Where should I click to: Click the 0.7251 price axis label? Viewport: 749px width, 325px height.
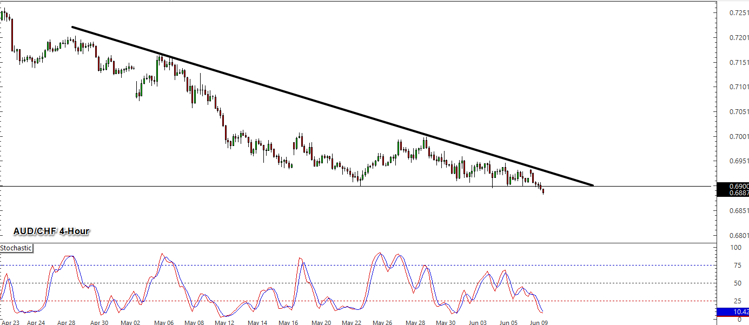tap(738, 12)
